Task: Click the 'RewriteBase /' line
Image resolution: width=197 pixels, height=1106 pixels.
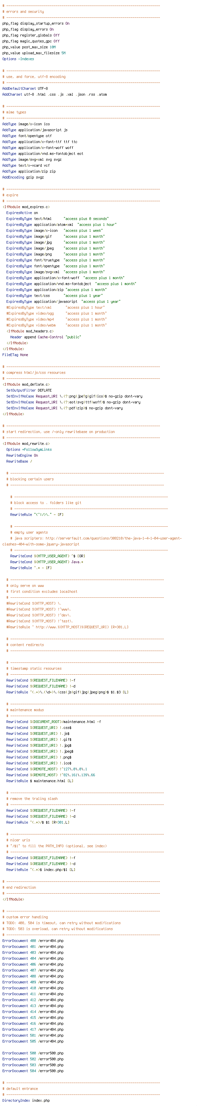Action: [19, 462]
